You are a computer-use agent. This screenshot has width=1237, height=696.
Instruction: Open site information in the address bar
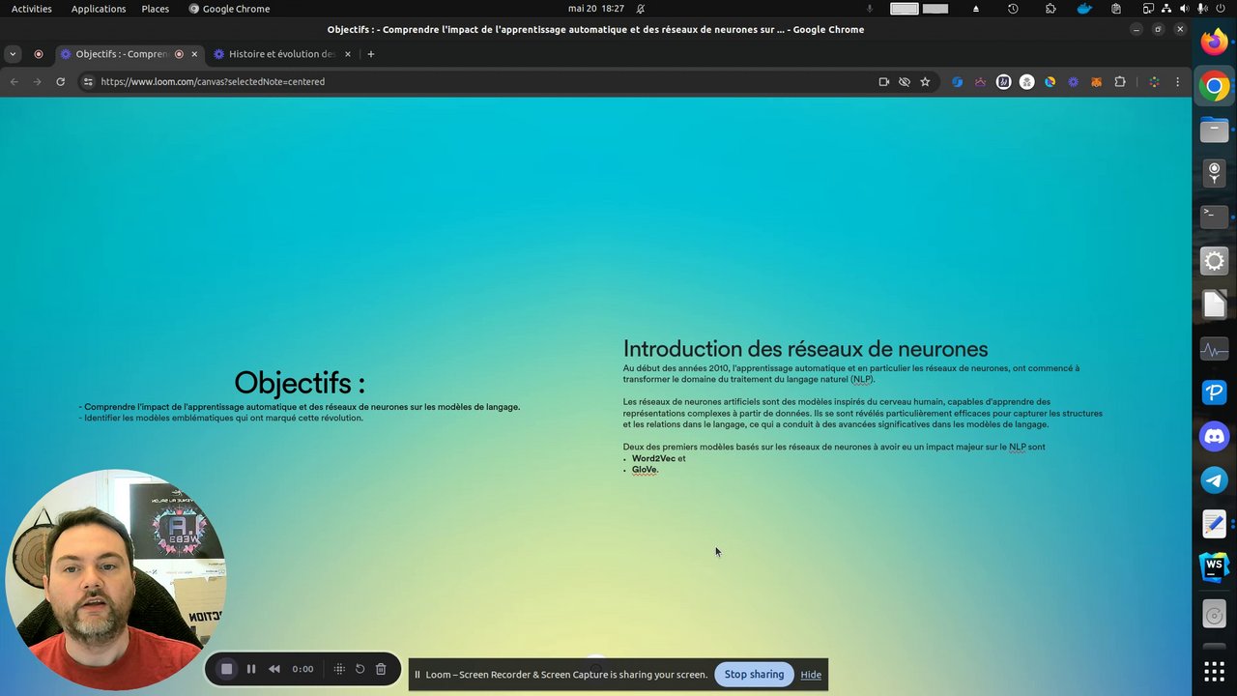point(87,82)
